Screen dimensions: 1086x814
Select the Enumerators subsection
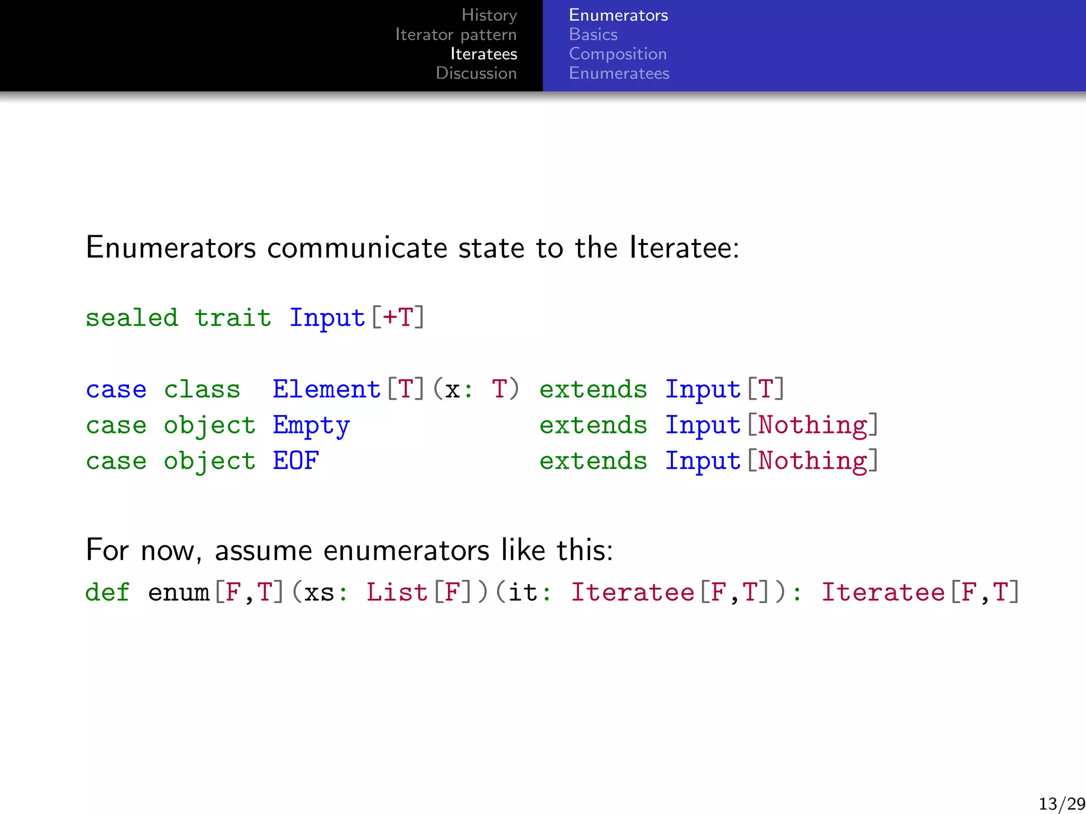618,15
